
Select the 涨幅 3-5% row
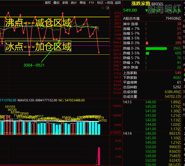tap(152, 38)
